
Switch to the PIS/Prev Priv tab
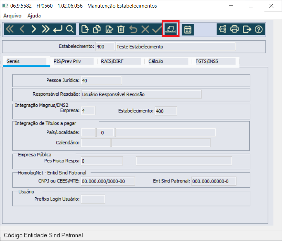point(74,61)
